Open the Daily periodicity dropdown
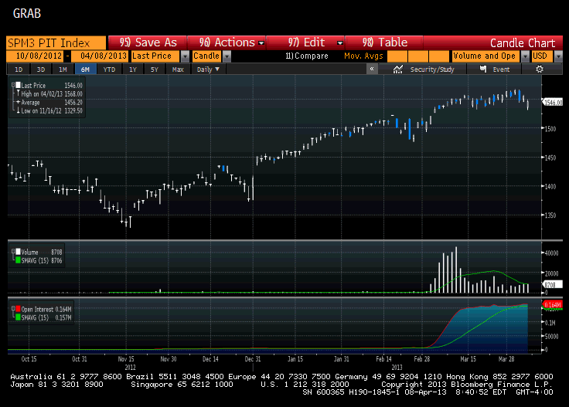The height and width of the screenshot is (407, 569). pos(209,70)
